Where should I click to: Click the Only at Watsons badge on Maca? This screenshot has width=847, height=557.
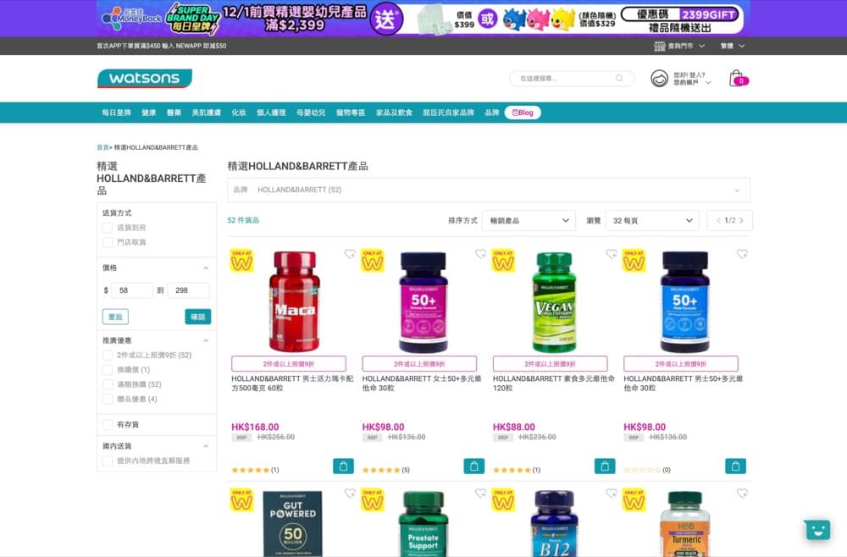point(241,260)
